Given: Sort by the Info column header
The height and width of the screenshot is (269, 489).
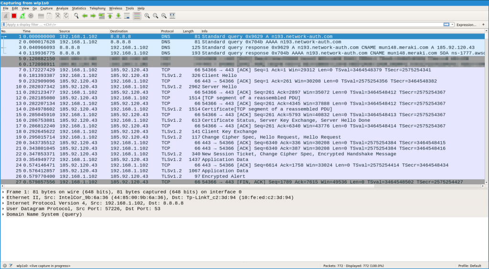Looking at the screenshot, I should [342, 31].
